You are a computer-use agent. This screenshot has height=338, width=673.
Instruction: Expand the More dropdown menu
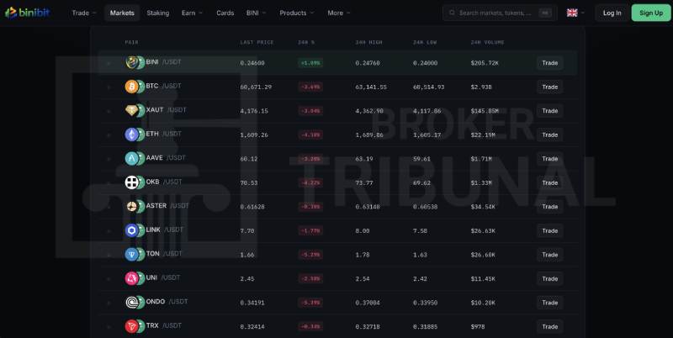pyautogui.click(x=339, y=13)
